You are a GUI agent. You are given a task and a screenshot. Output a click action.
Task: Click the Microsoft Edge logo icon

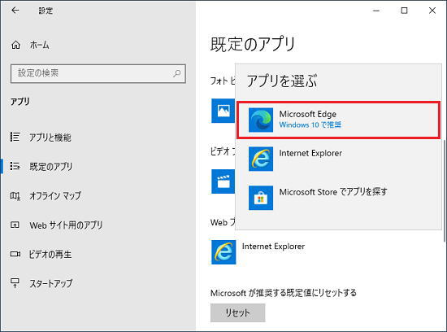(x=261, y=120)
